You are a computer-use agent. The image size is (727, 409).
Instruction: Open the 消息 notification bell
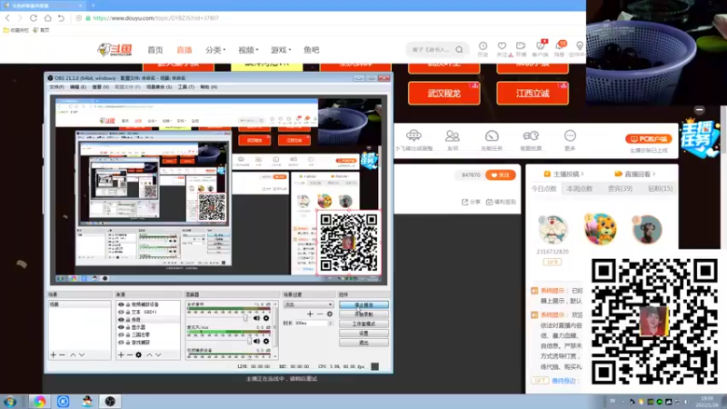coord(560,48)
